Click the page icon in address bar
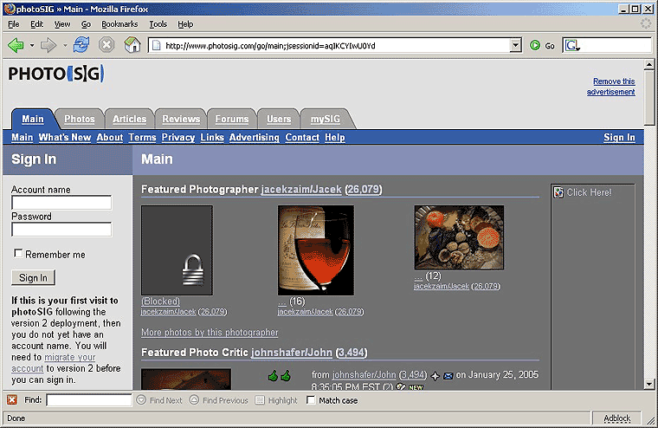This screenshot has height=428, width=658. pos(156,45)
